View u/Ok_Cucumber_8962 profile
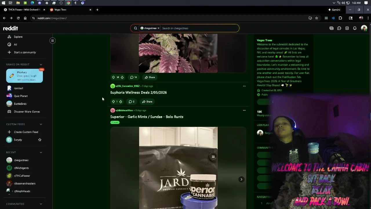 point(128,86)
